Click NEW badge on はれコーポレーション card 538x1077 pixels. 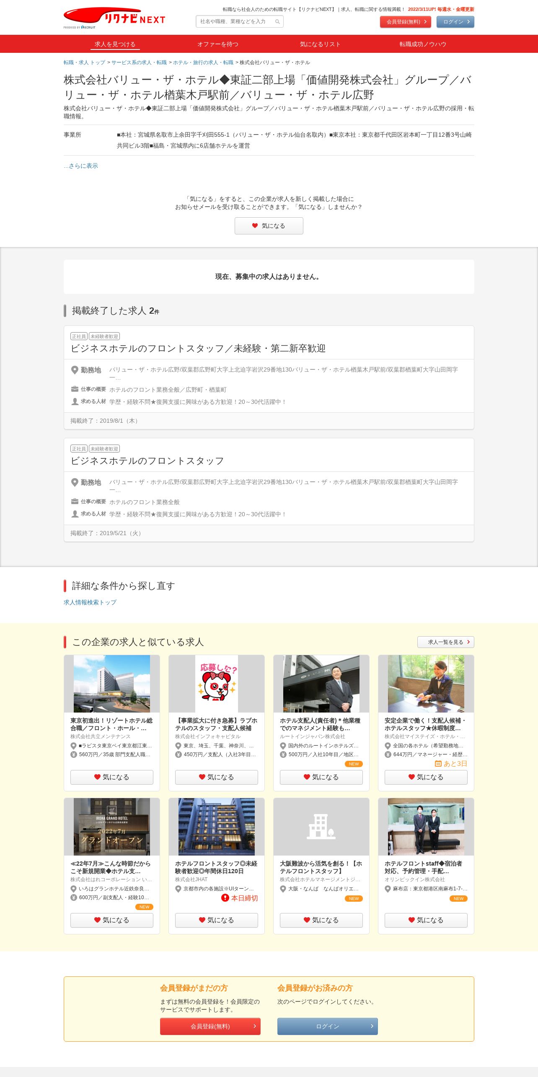coord(144,907)
